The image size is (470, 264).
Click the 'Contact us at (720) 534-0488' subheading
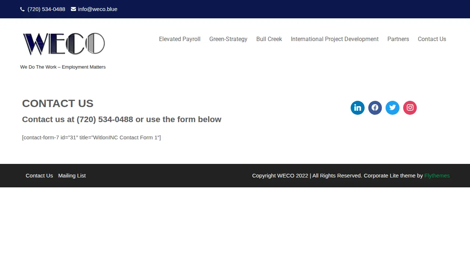click(x=122, y=120)
